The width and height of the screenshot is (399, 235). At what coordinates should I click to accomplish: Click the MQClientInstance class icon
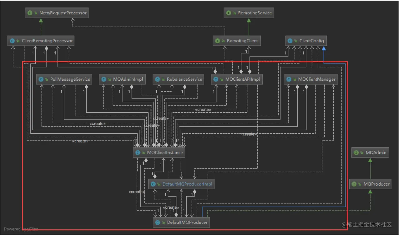138,153
